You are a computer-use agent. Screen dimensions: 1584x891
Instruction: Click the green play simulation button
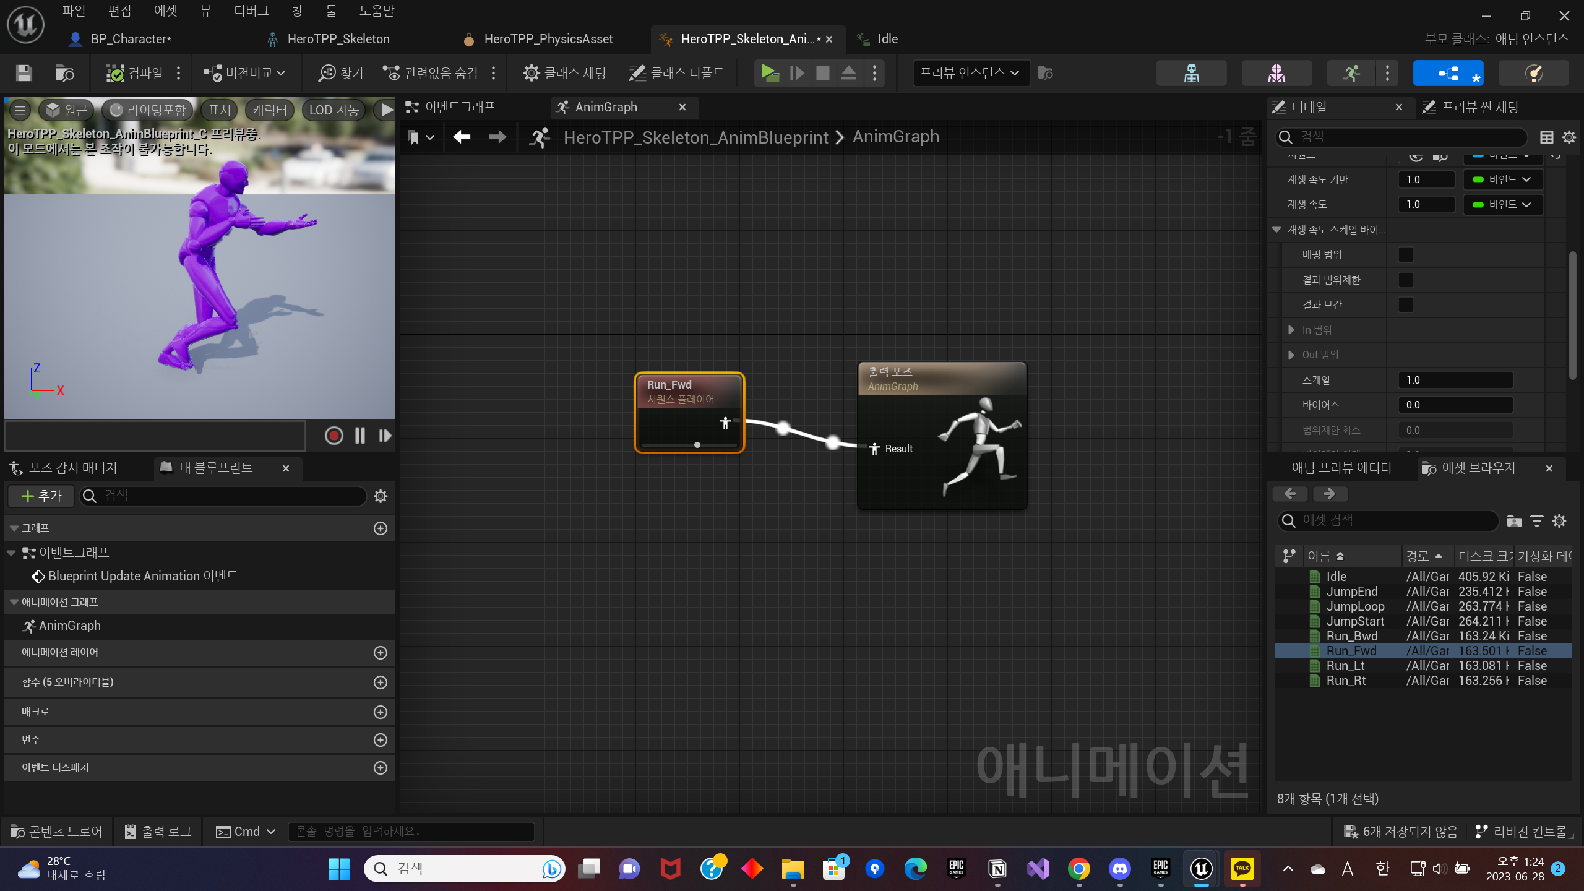(770, 73)
